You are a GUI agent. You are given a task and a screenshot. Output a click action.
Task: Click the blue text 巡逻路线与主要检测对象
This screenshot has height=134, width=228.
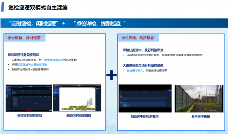(x=32, y=65)
